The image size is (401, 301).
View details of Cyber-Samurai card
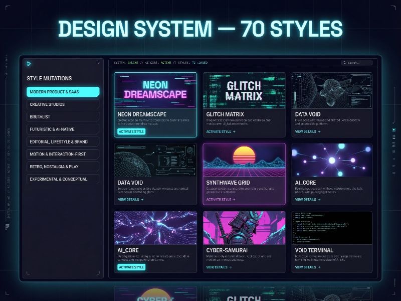[219, 267]
